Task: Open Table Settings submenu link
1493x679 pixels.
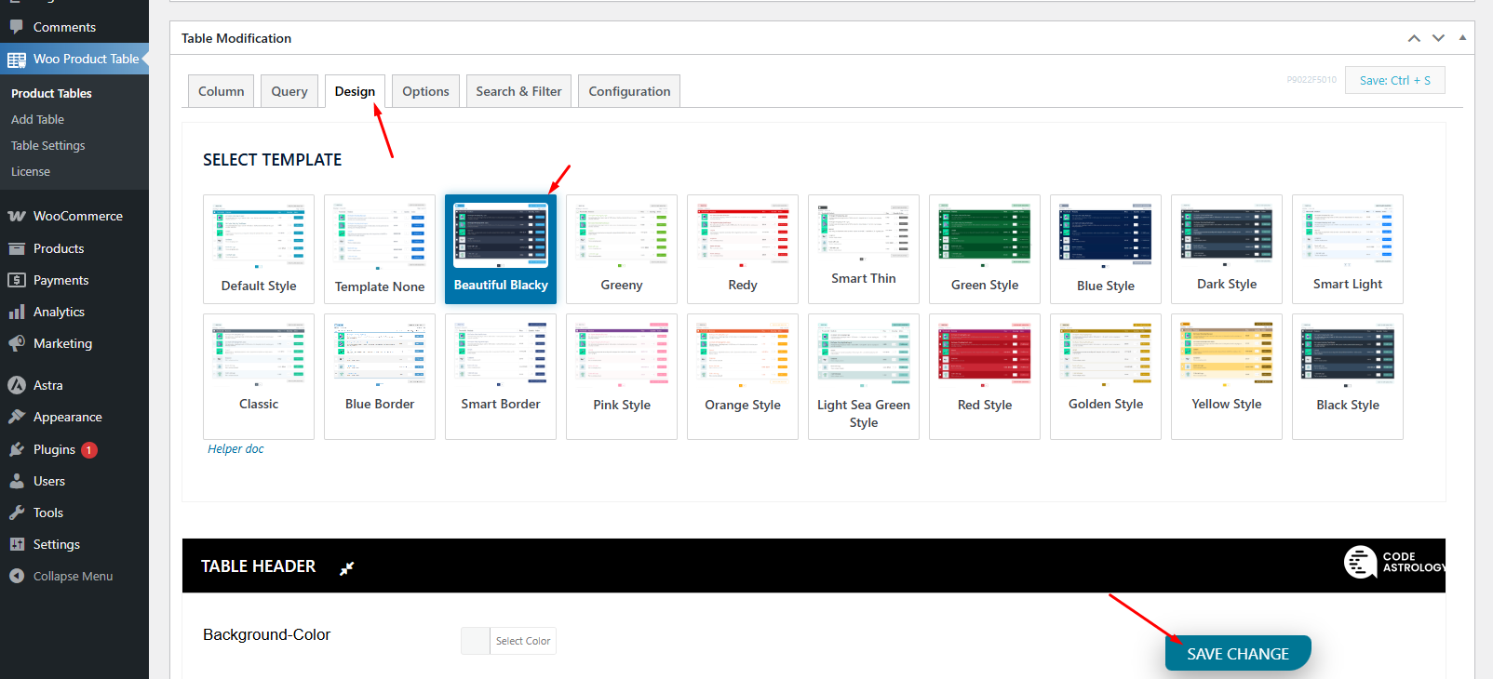Action: click(x=47, y=145)
